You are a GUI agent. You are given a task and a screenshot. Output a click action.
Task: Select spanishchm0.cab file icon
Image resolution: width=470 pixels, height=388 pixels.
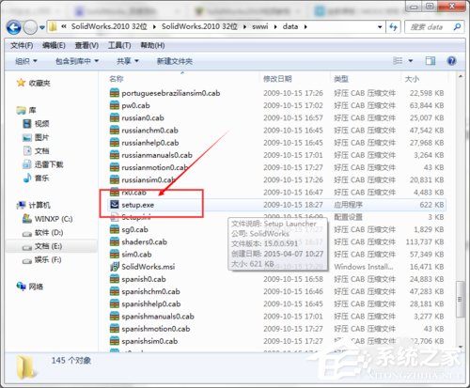click(115, 291)
